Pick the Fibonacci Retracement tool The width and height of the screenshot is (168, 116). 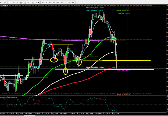(25, 2)
